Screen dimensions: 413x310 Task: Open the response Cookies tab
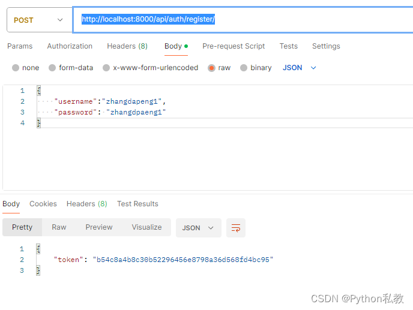pyautogui.click(x=43, y=204)
